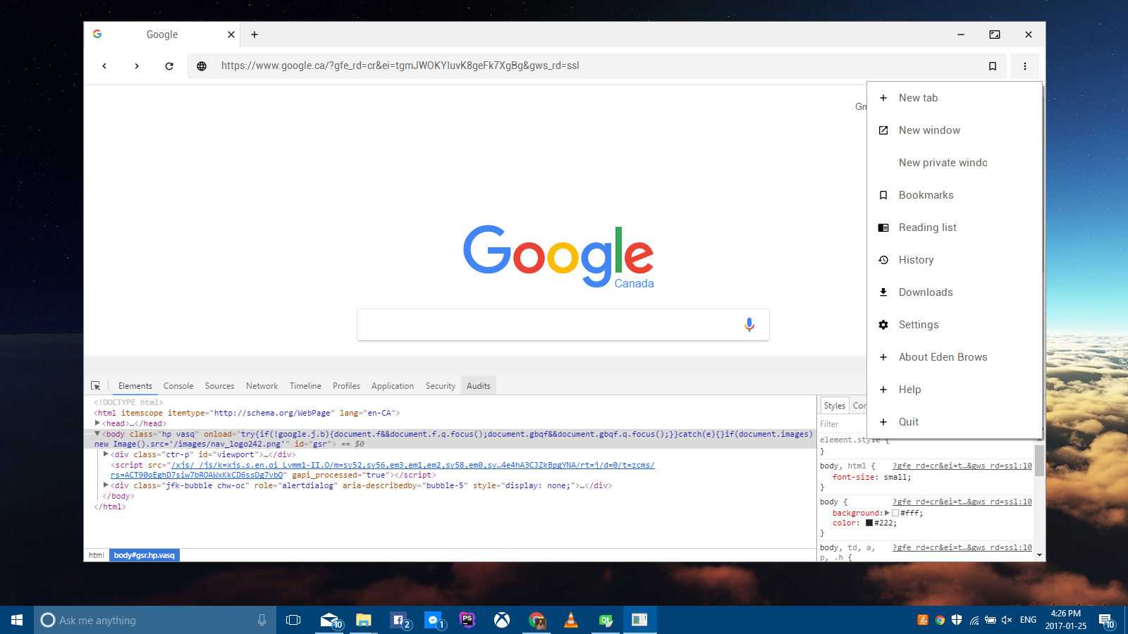The width and height of the screenshot is (1128, 634).
Task: Switch to the Profiles DevTools tab
Action: [346, 386]
